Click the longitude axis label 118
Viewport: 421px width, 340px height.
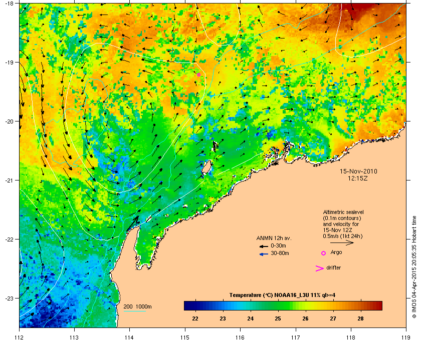coord(351,337)
